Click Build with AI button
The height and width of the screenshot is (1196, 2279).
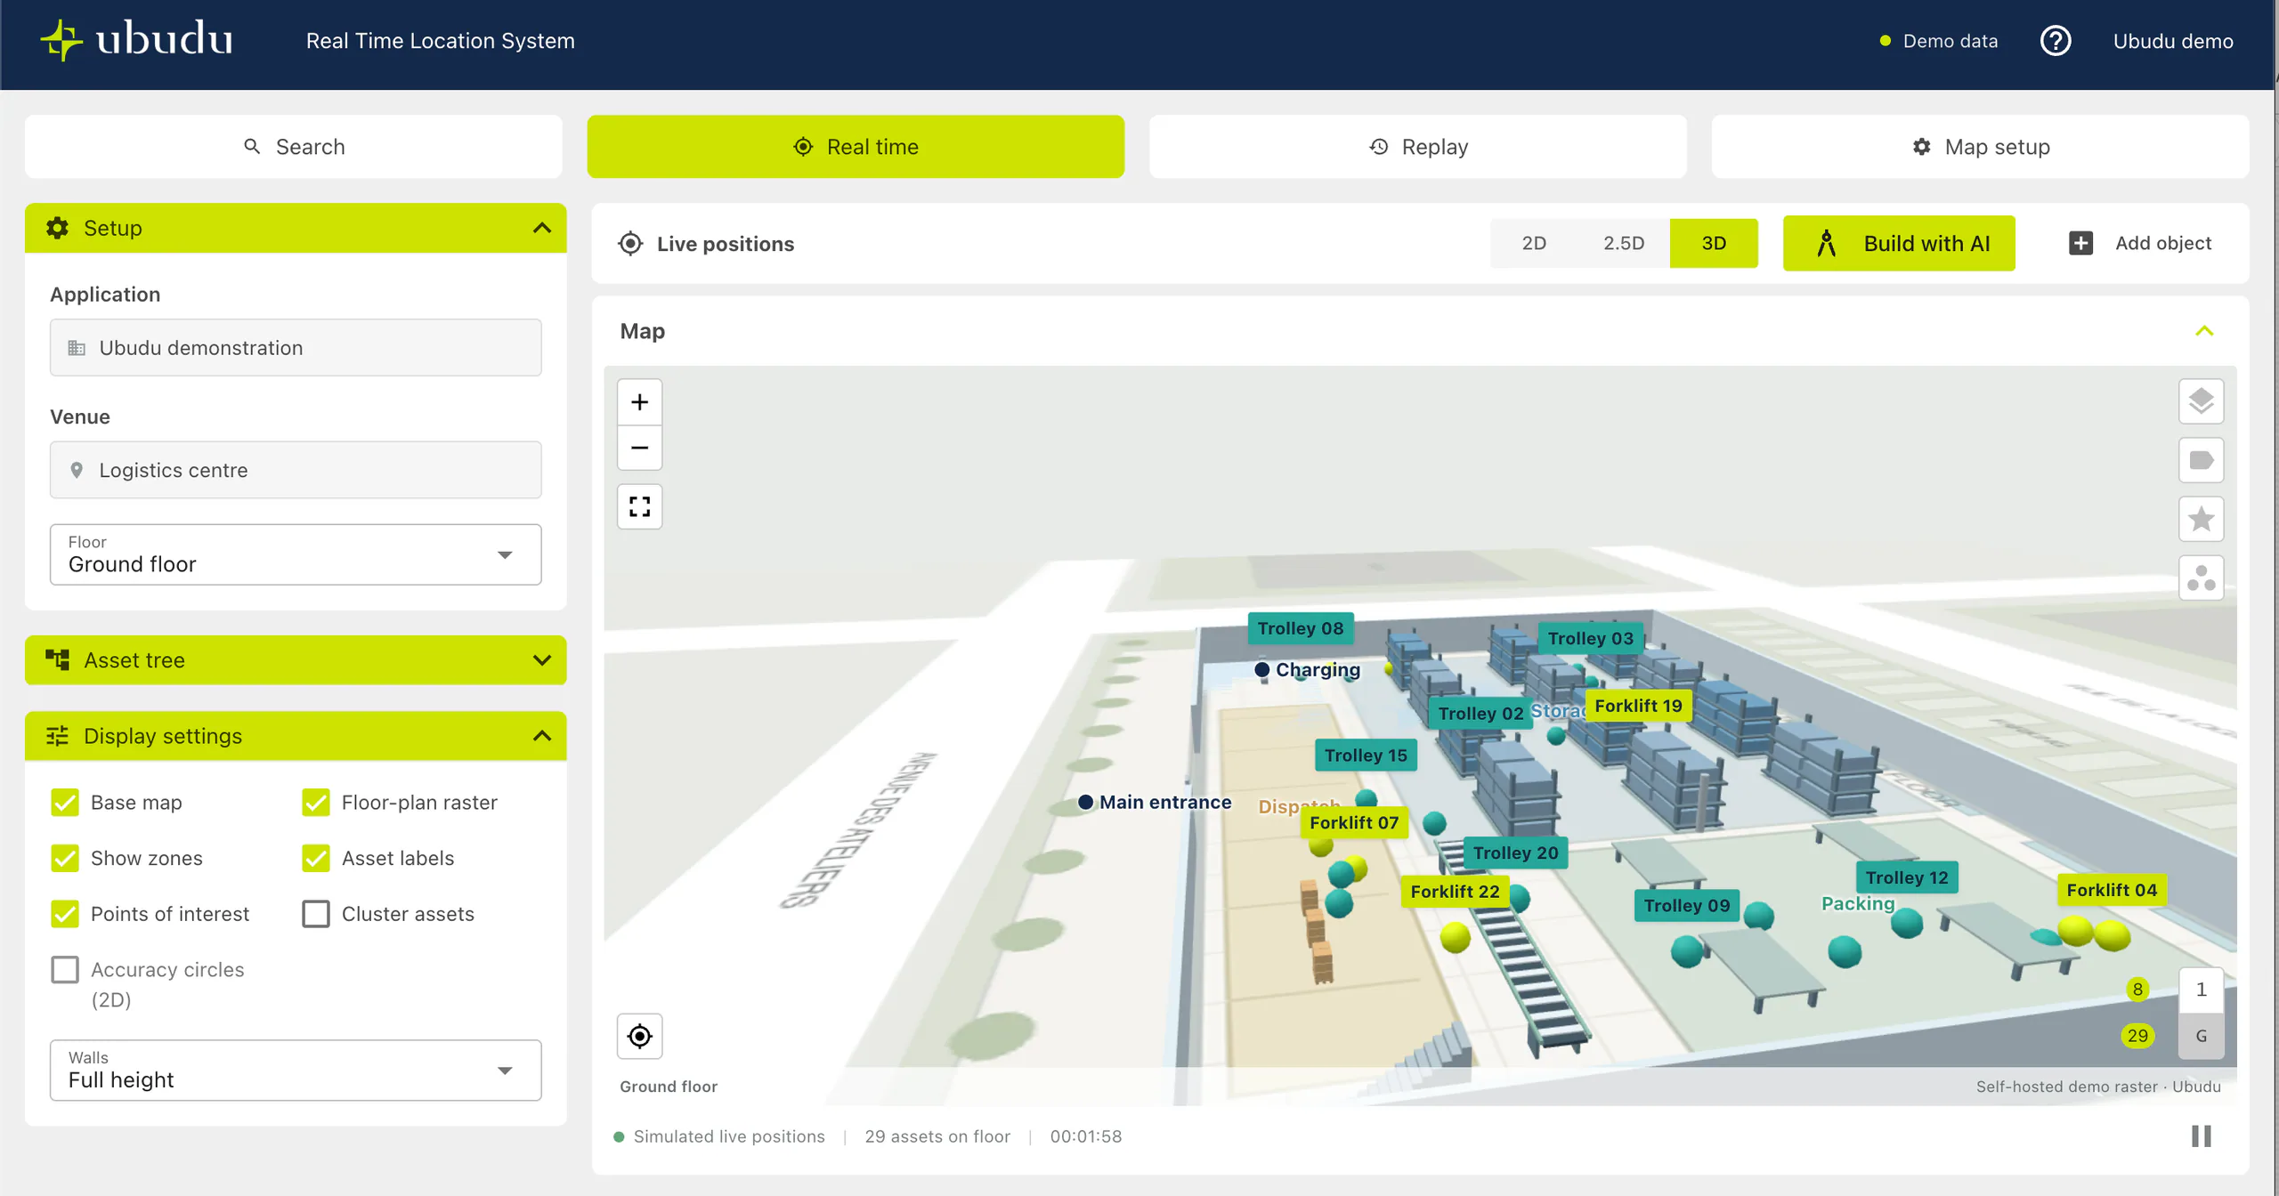[x=1899, y=243]
